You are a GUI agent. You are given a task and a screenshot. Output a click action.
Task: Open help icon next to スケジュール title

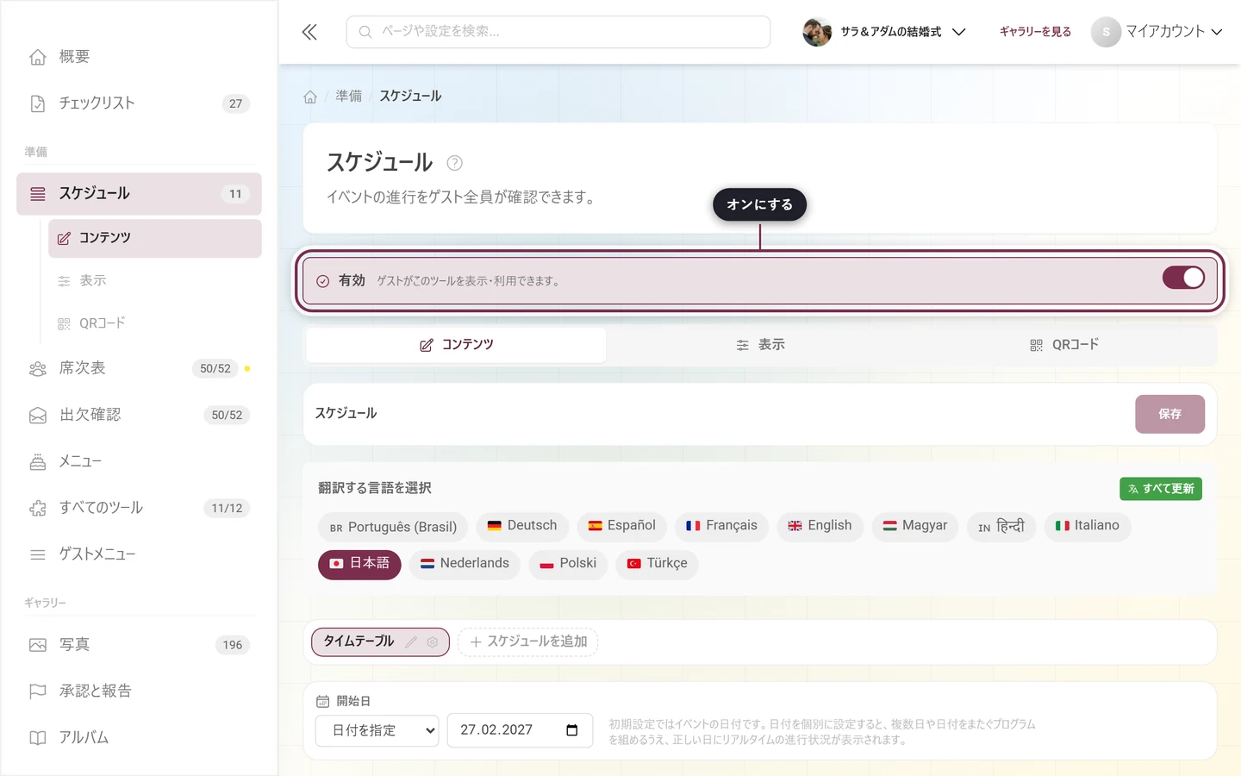(x=454, y=163)
